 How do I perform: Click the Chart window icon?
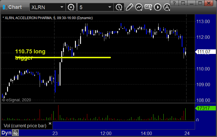[x=5, y=7]
